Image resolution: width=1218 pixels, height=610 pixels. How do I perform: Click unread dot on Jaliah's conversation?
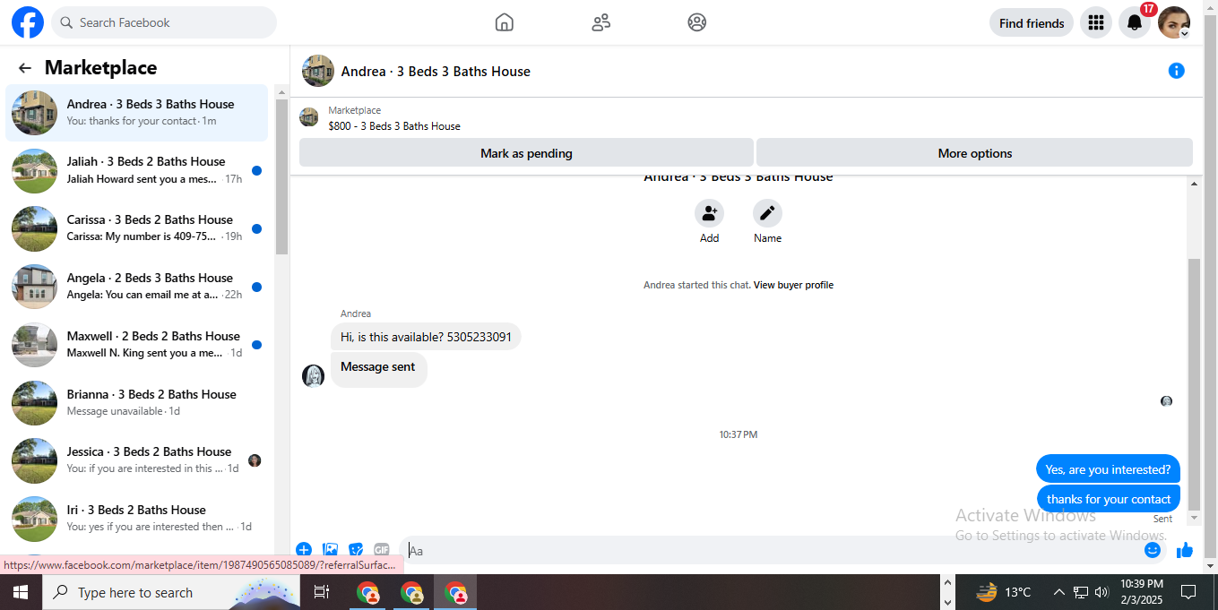pos(256,170)
